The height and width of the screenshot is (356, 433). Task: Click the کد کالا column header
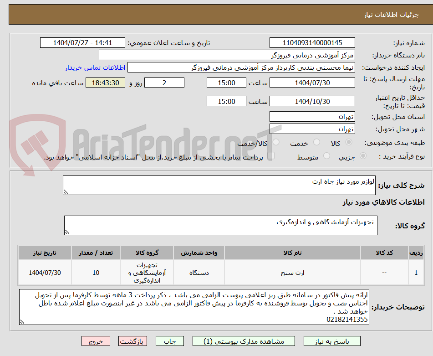pyautogui.click(x=384, y=253)
